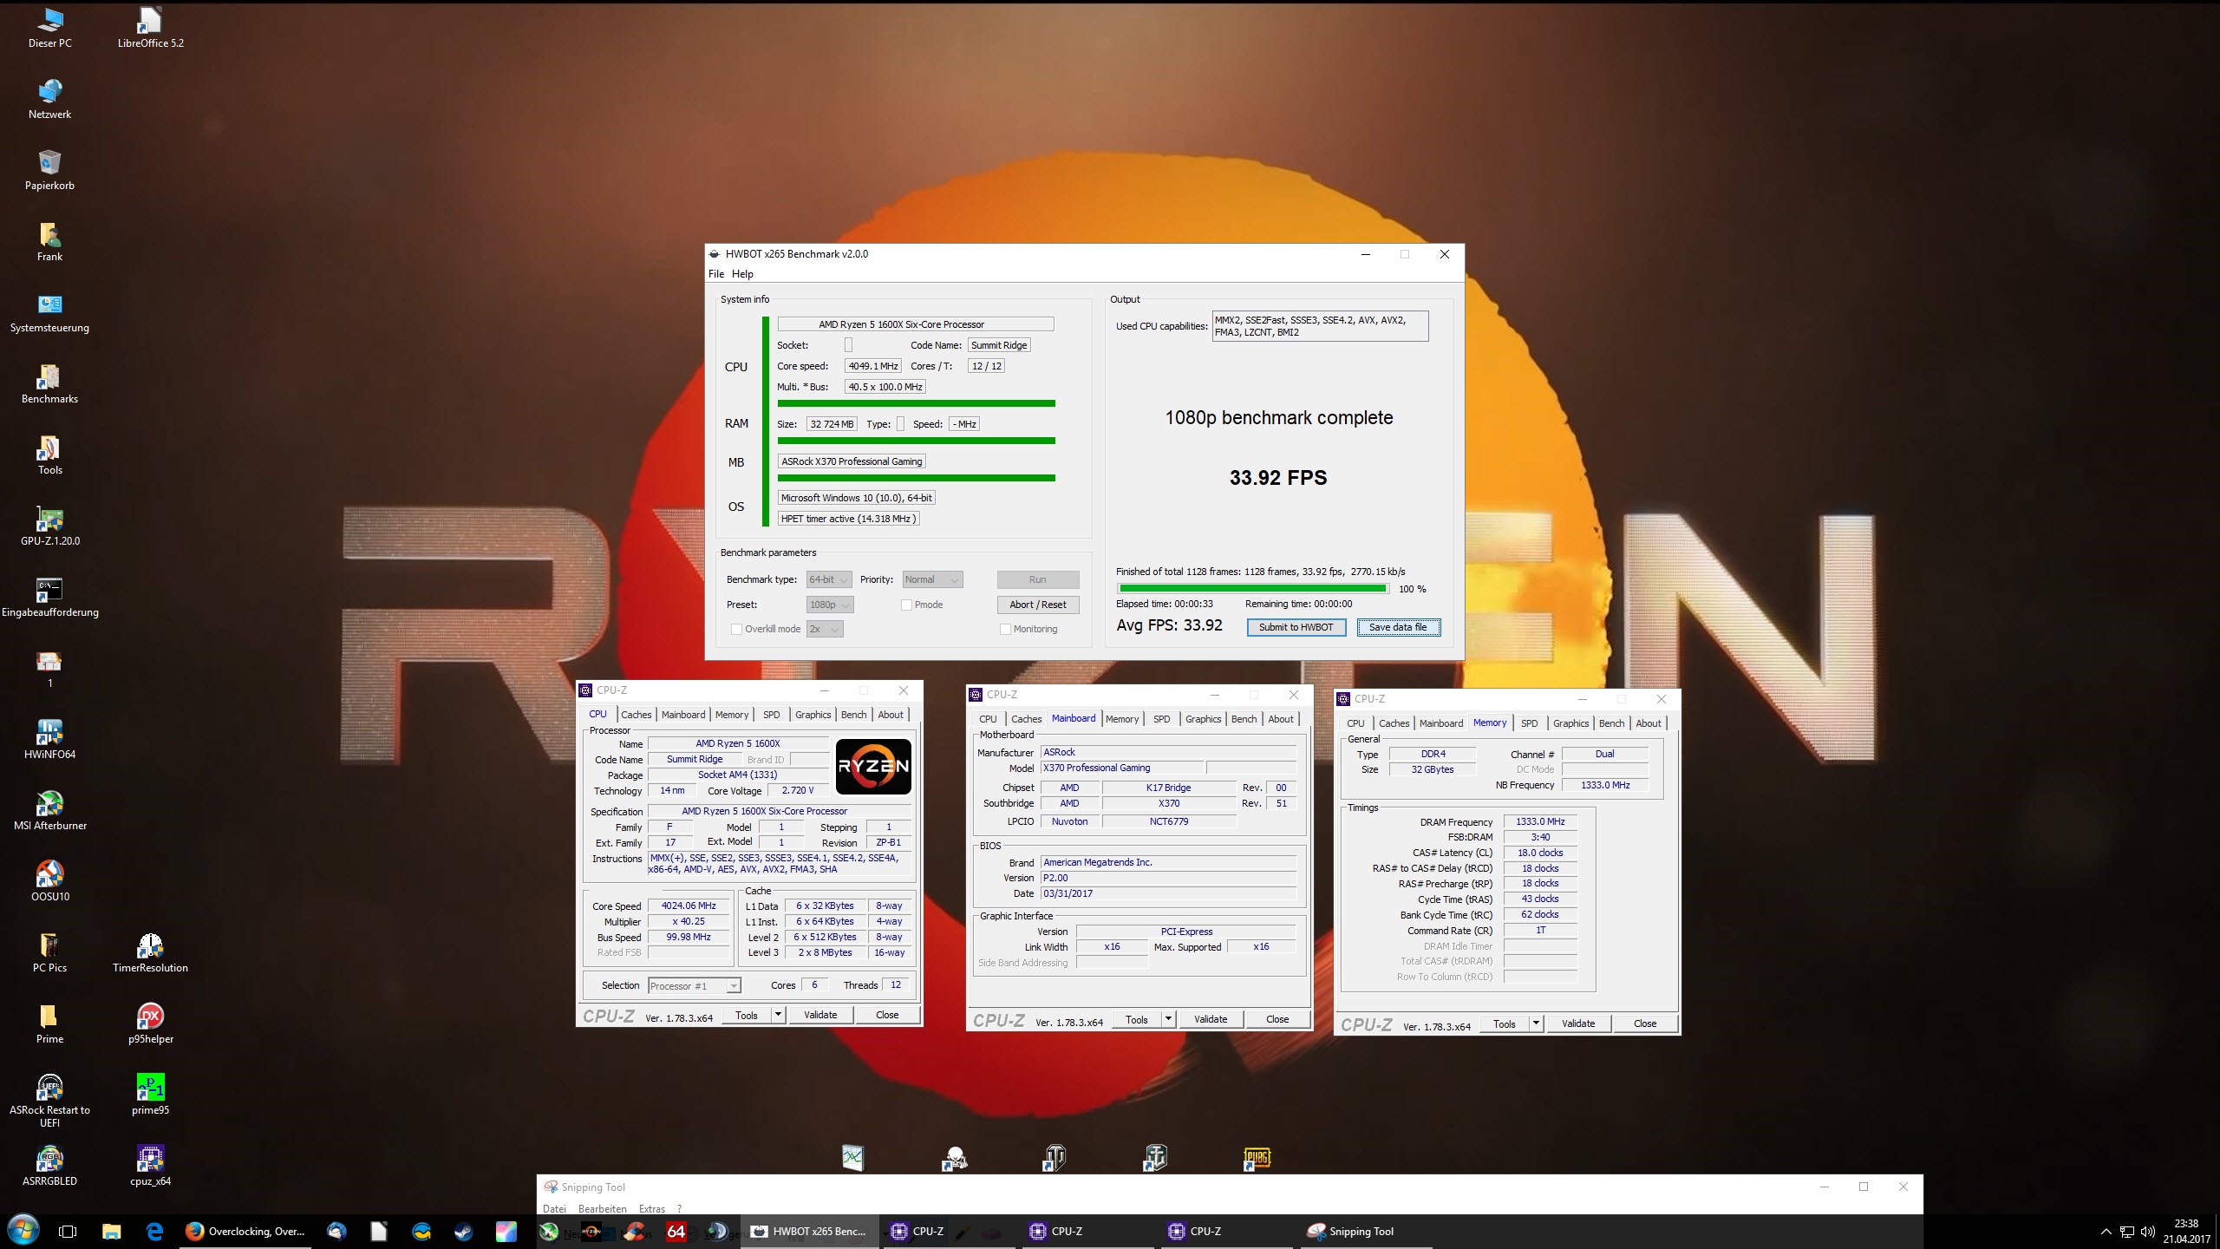This screenshot has width=2220, height=1249.
Task: Open the Systemsteuerung desktop icon
Action: [49, 311]
